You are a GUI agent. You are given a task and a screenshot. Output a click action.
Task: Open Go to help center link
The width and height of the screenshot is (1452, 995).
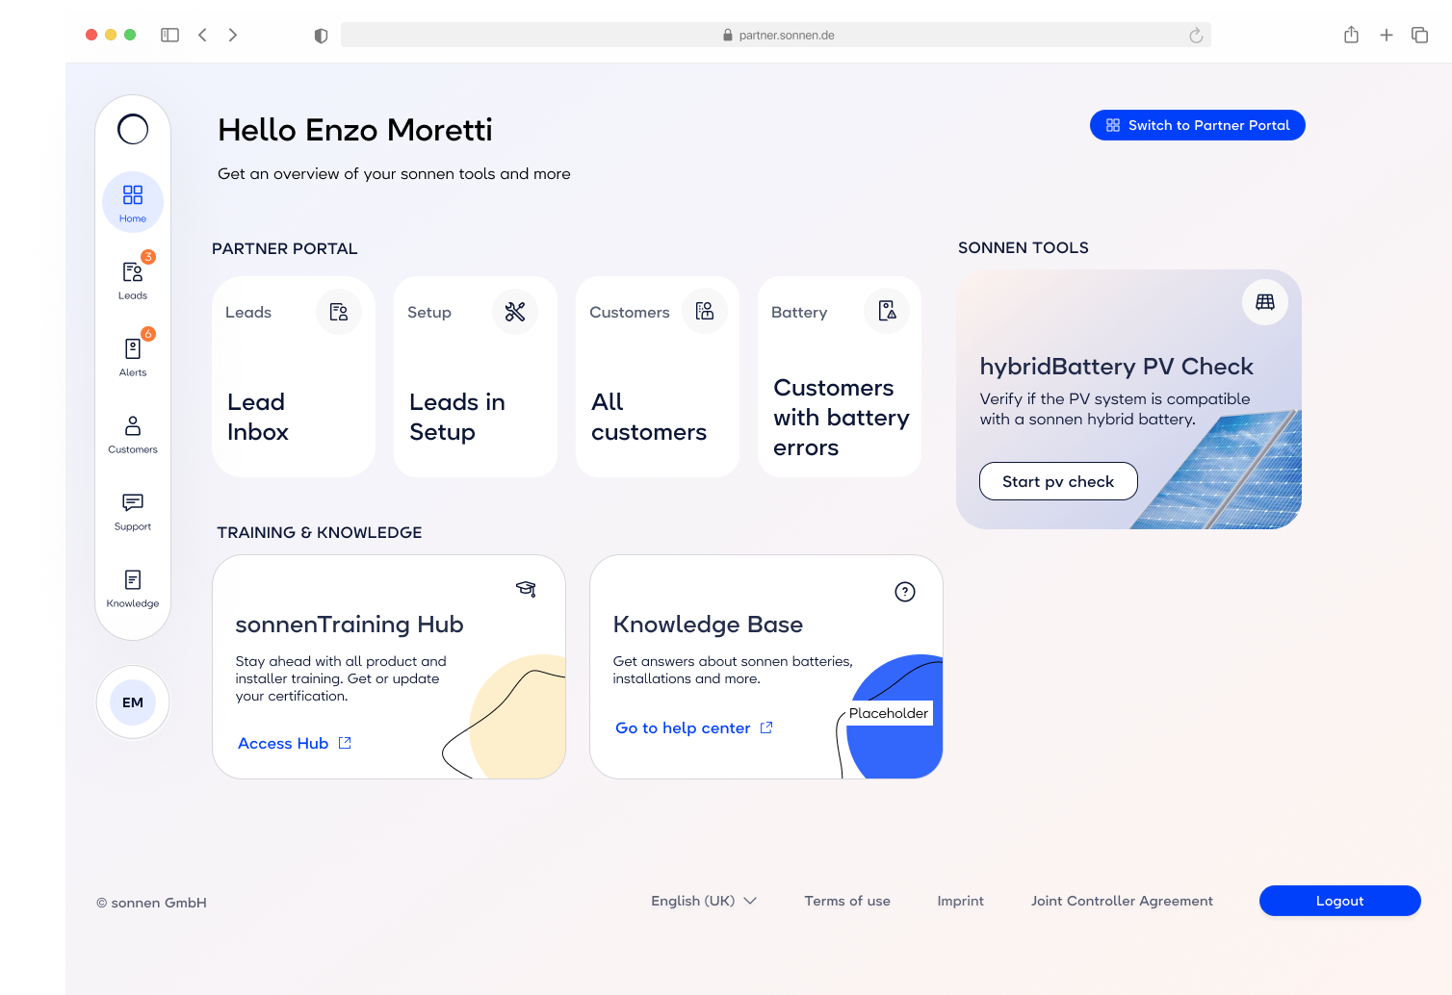click(x=694, y=727)
